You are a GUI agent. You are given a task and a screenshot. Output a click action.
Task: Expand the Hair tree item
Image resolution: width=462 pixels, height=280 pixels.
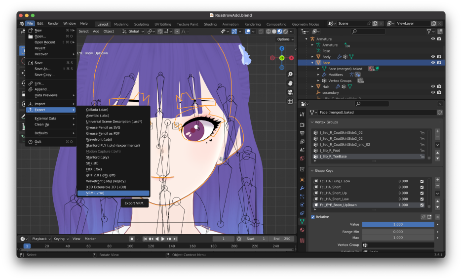[312, 86]
